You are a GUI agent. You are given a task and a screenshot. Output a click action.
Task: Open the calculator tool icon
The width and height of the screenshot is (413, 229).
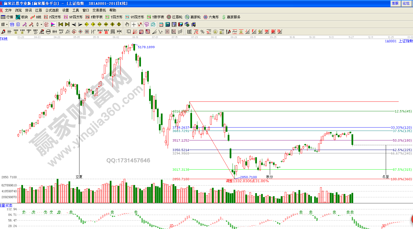coord(168,25)
